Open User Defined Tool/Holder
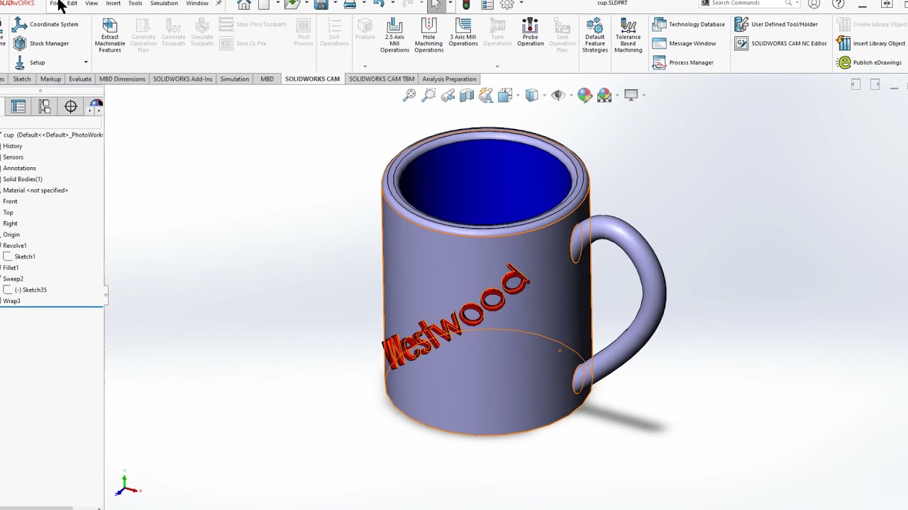The image size is (908, 510). pos(776,24)
